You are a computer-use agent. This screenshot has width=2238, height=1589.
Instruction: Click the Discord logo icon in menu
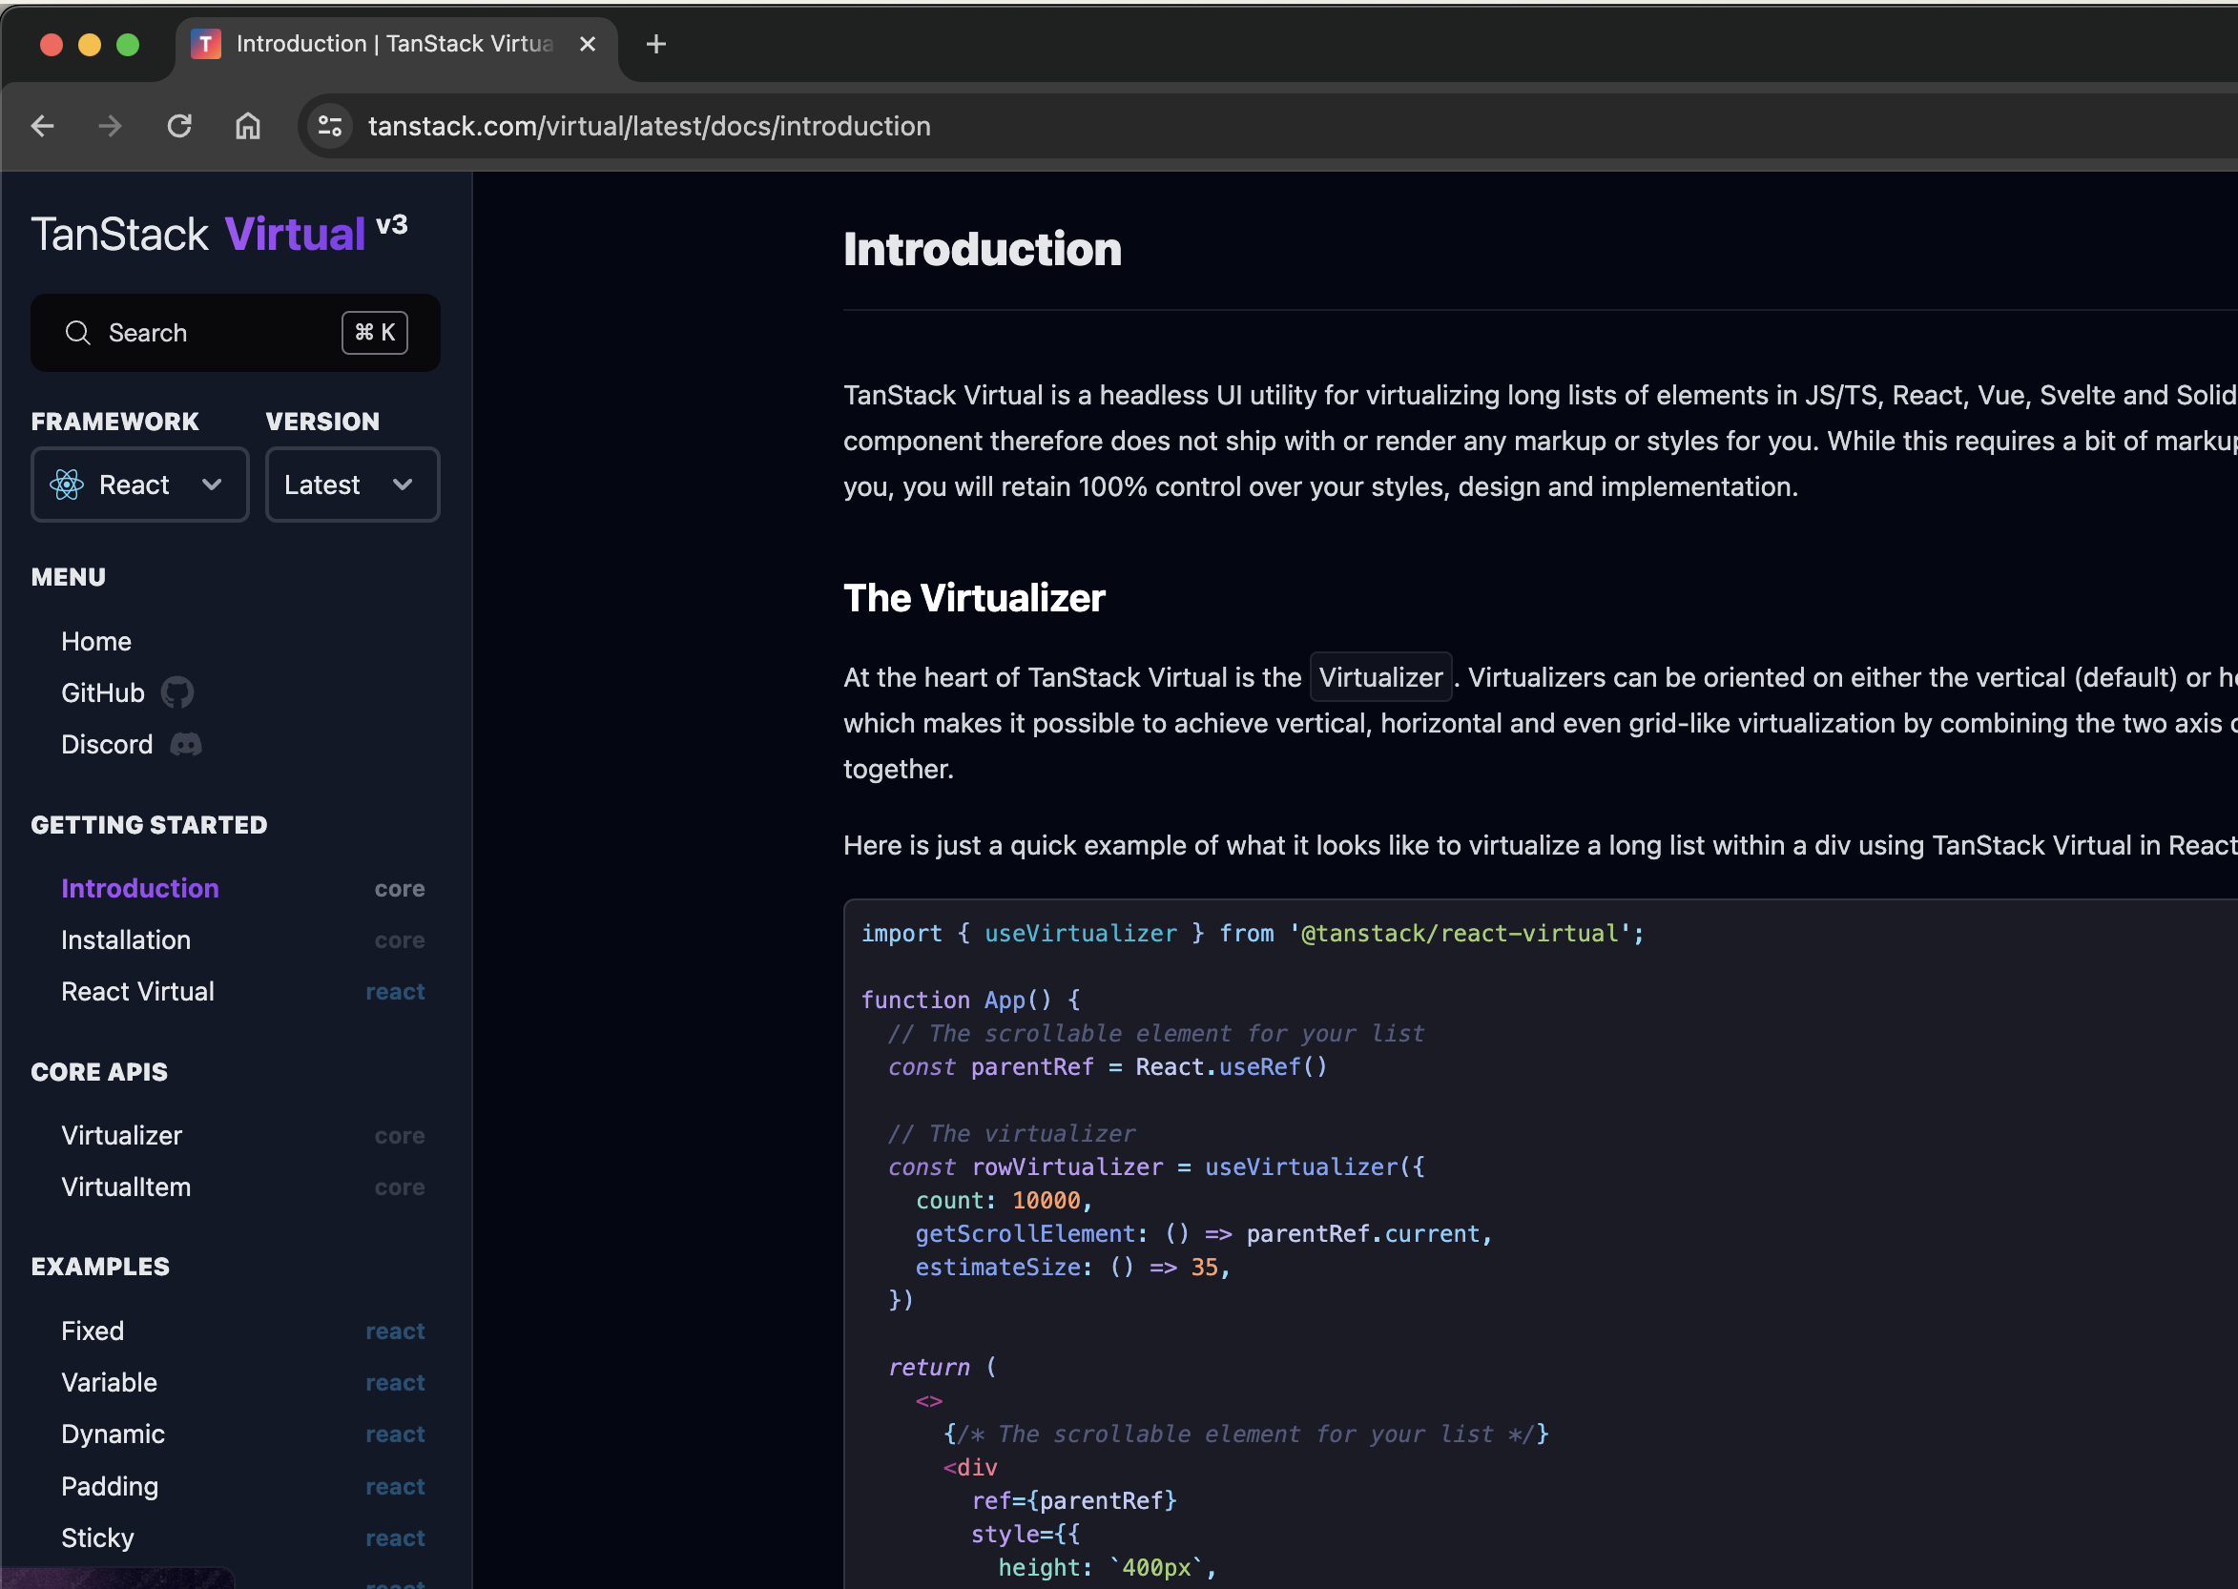[186, 745]
